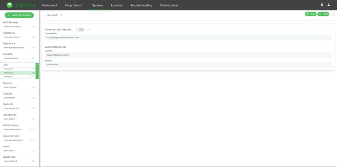Viewport: 337px width, 167px height.
Task: Switch to the Licenses tab
Action: coord(117,5)
